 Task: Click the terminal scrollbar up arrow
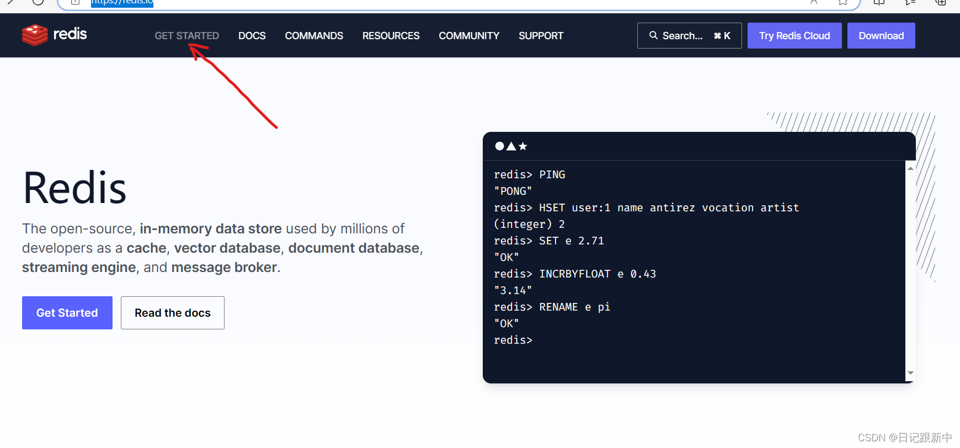pos(910,168)
